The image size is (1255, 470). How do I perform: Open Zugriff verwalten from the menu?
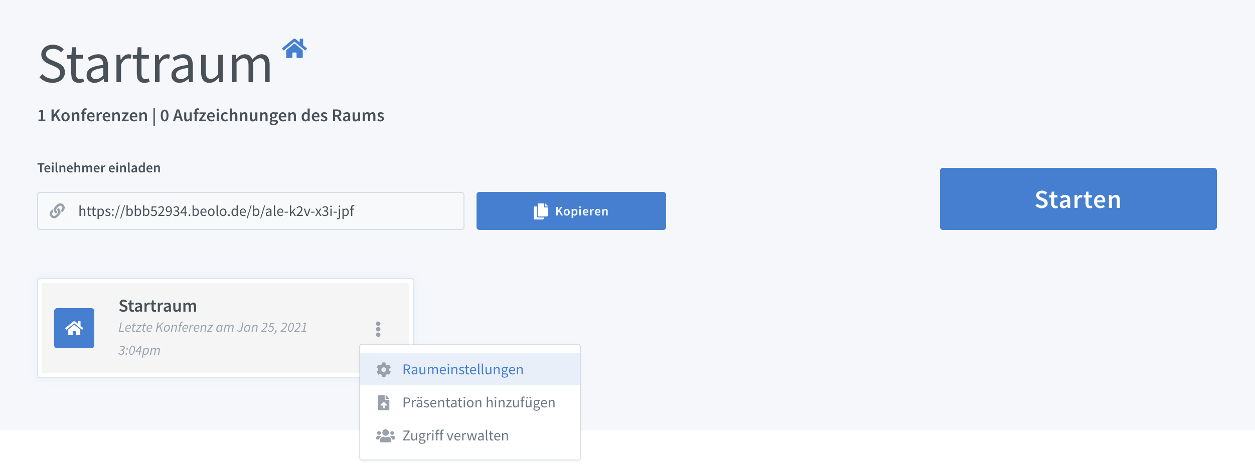[x=470, y=435]
